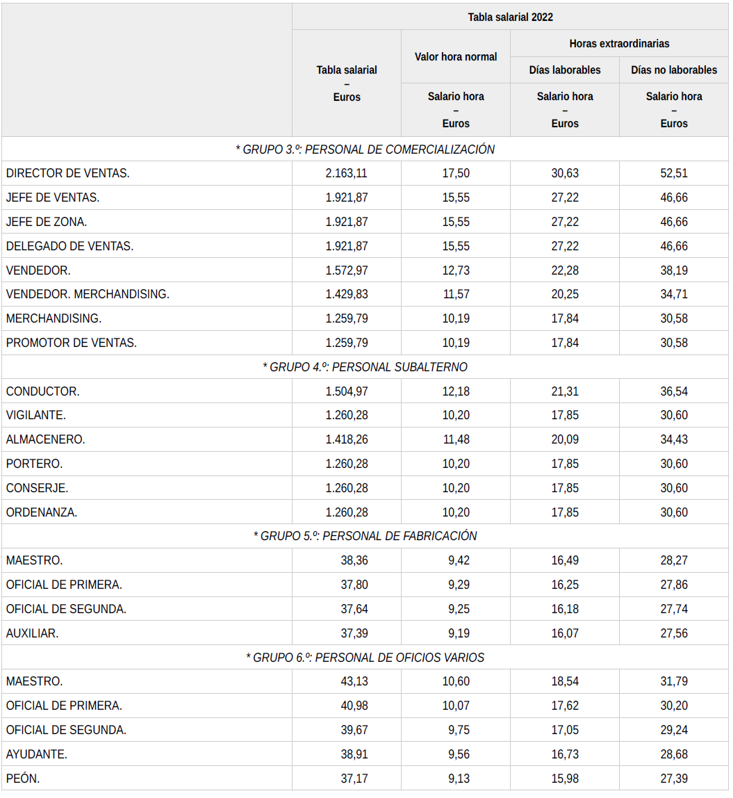733x798 pixels.
Task: Click the 1.418,26 salary for Almacenero
Action: click(347, 439)
